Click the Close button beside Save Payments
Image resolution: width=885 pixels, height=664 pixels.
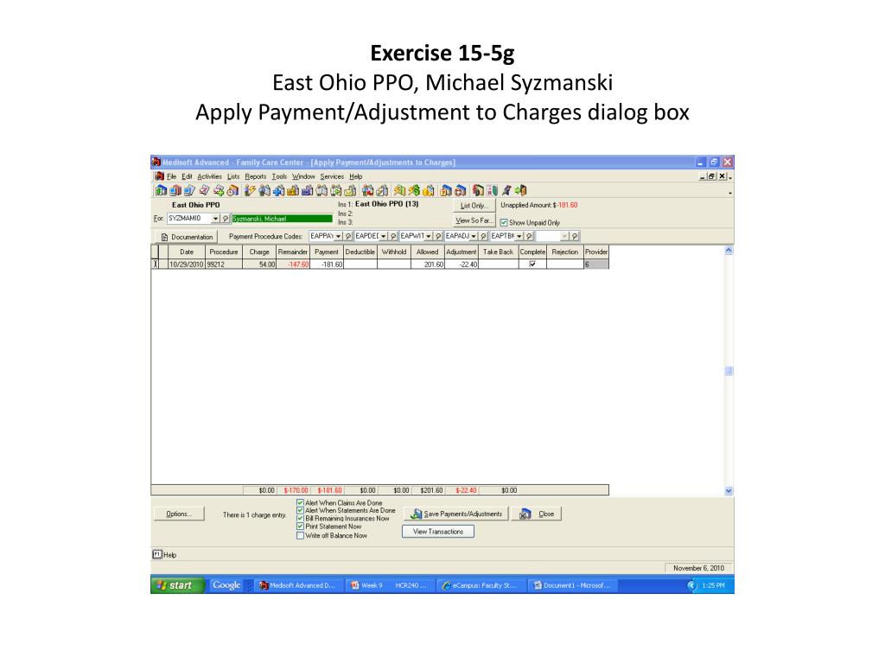coord(537,514)
